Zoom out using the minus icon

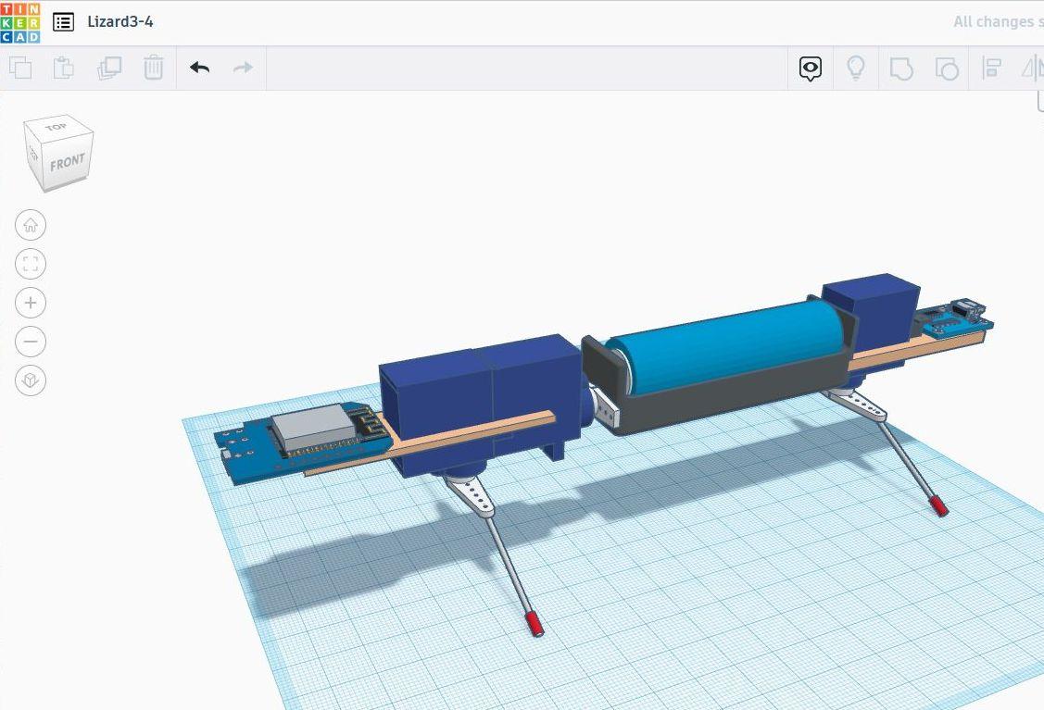[31, 342]
